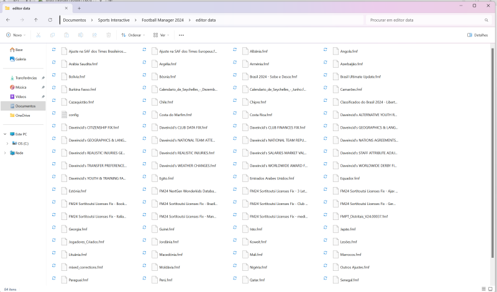Click the See more three-dots toolbar icon

(181, 35)
